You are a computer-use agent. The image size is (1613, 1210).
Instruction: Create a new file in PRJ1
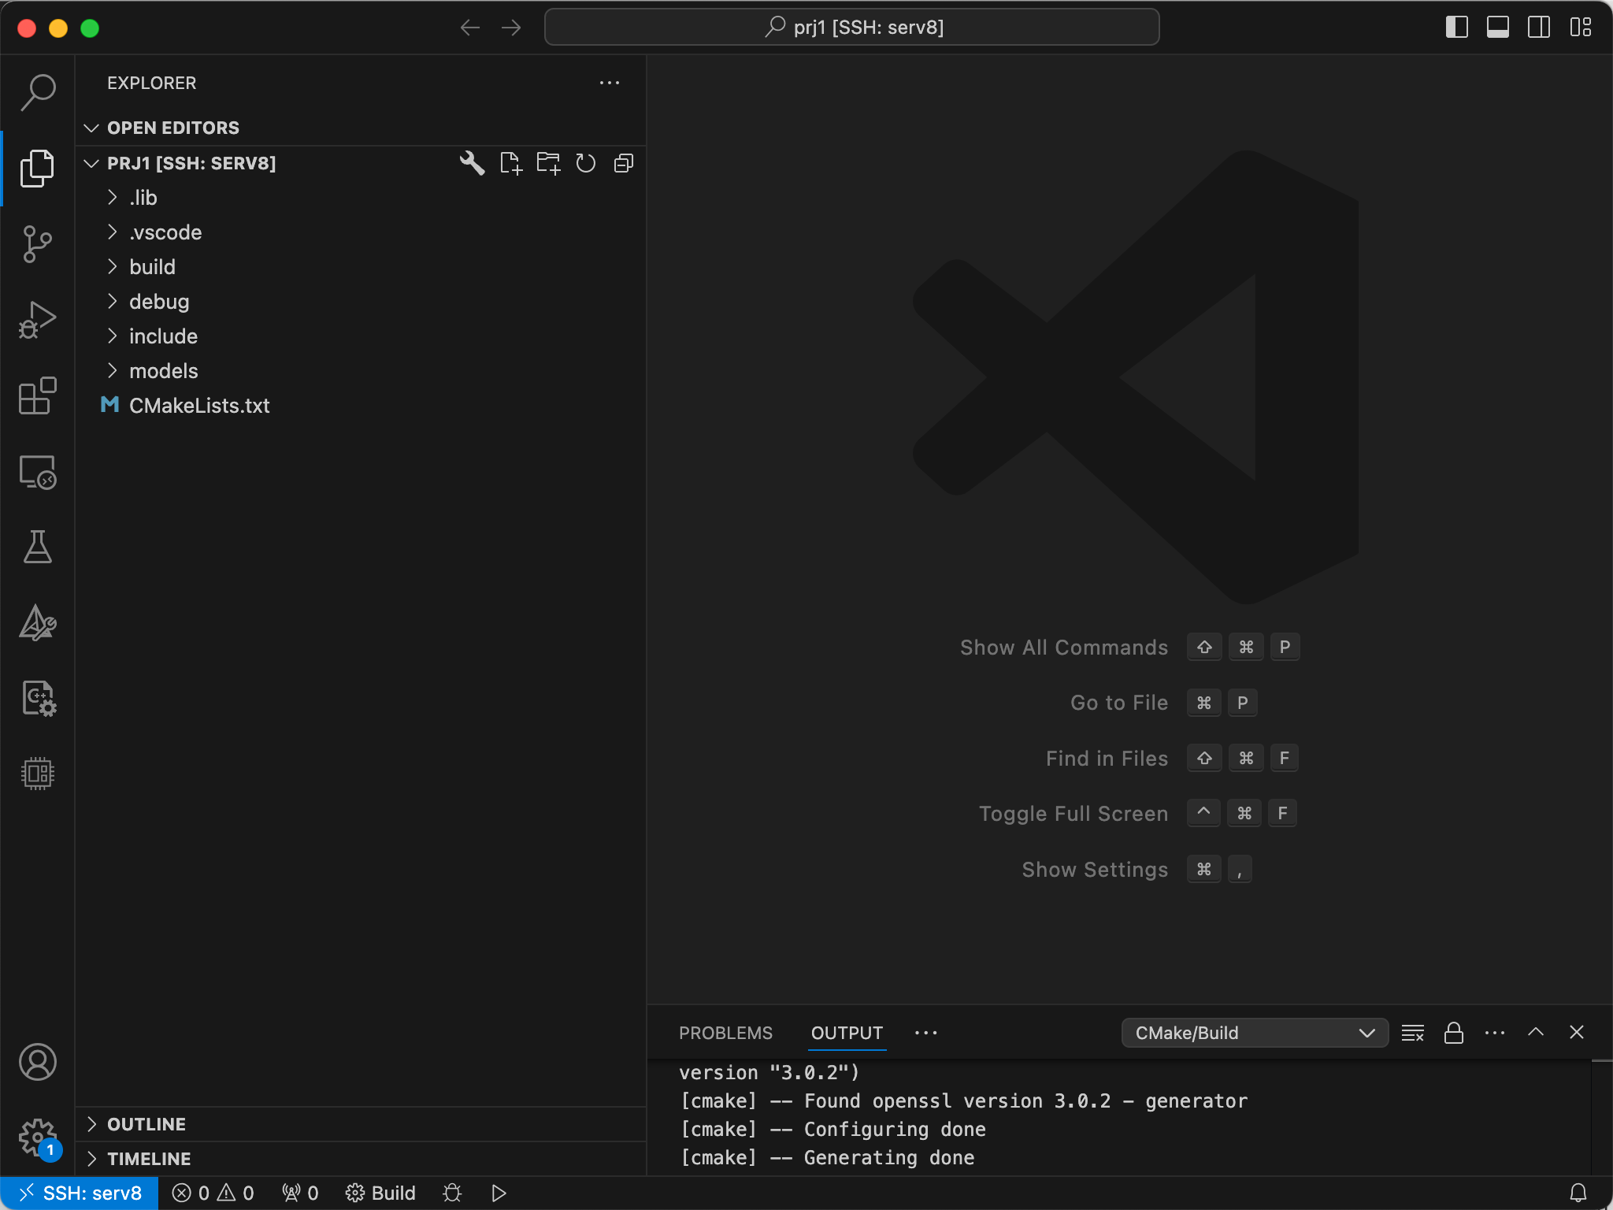[510, 163]
